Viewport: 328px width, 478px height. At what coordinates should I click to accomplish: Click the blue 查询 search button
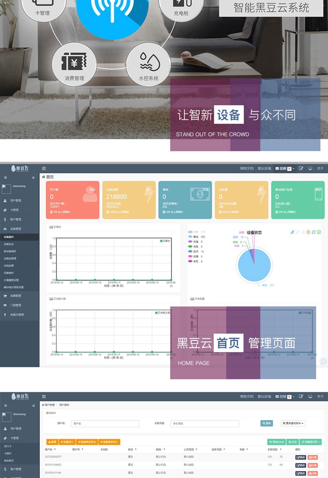pyautogui.click(x=266, y=423)
